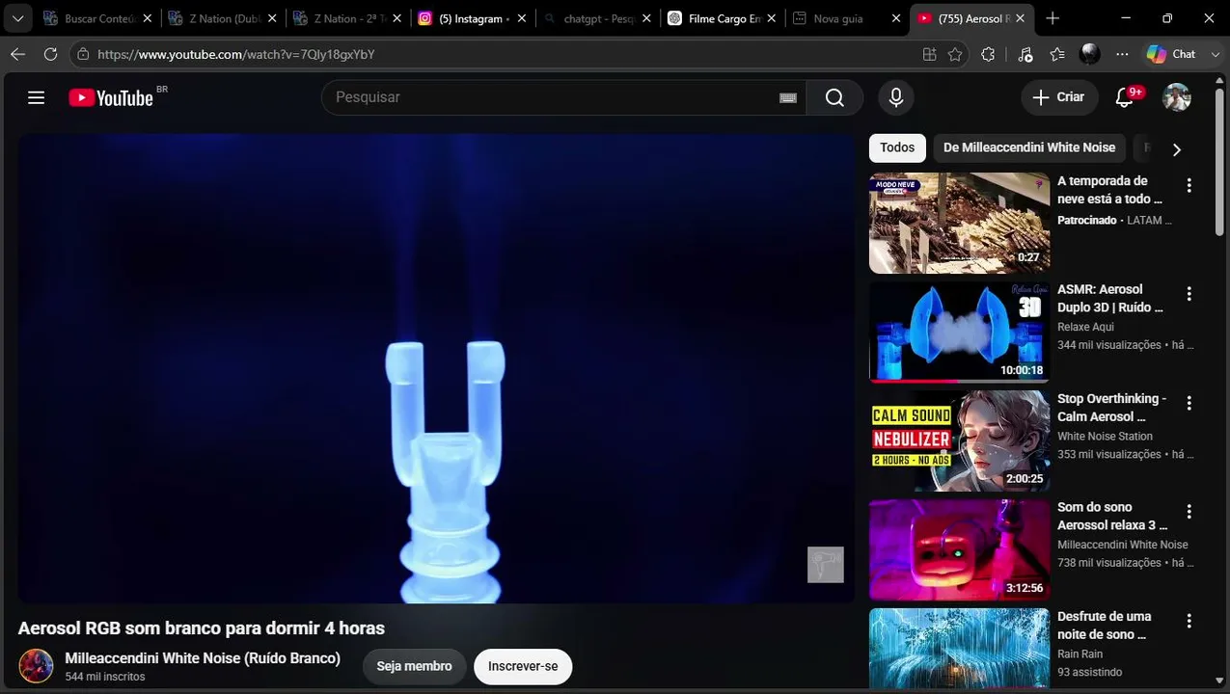1230x694 pixels.
Task: Open browser settings three-dot menu
Action: click(x=1122, y=54)
